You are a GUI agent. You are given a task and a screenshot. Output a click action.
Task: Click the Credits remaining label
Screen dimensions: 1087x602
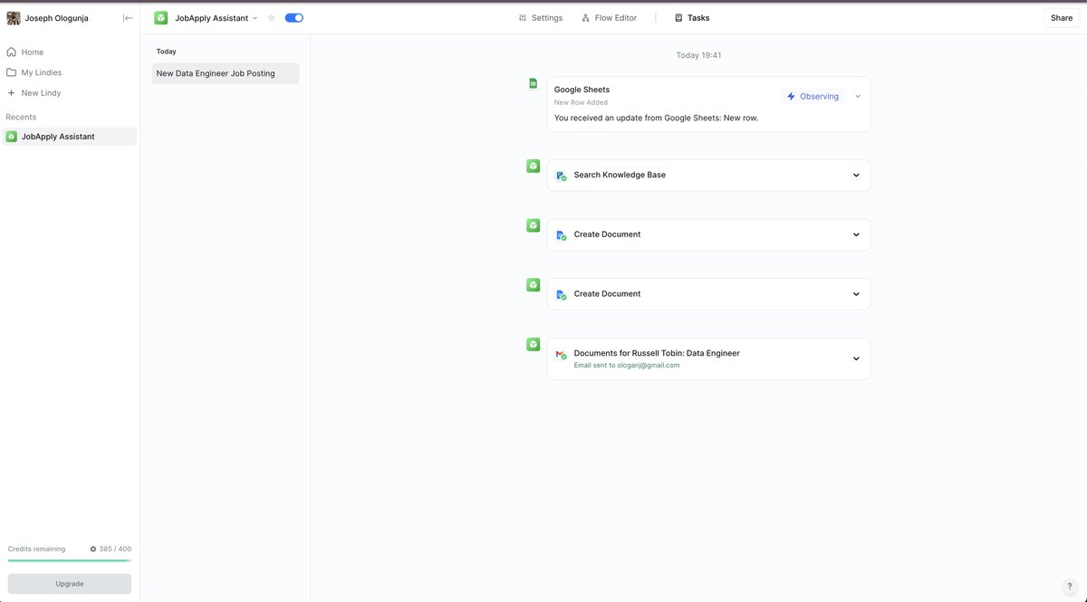point(36,549)
